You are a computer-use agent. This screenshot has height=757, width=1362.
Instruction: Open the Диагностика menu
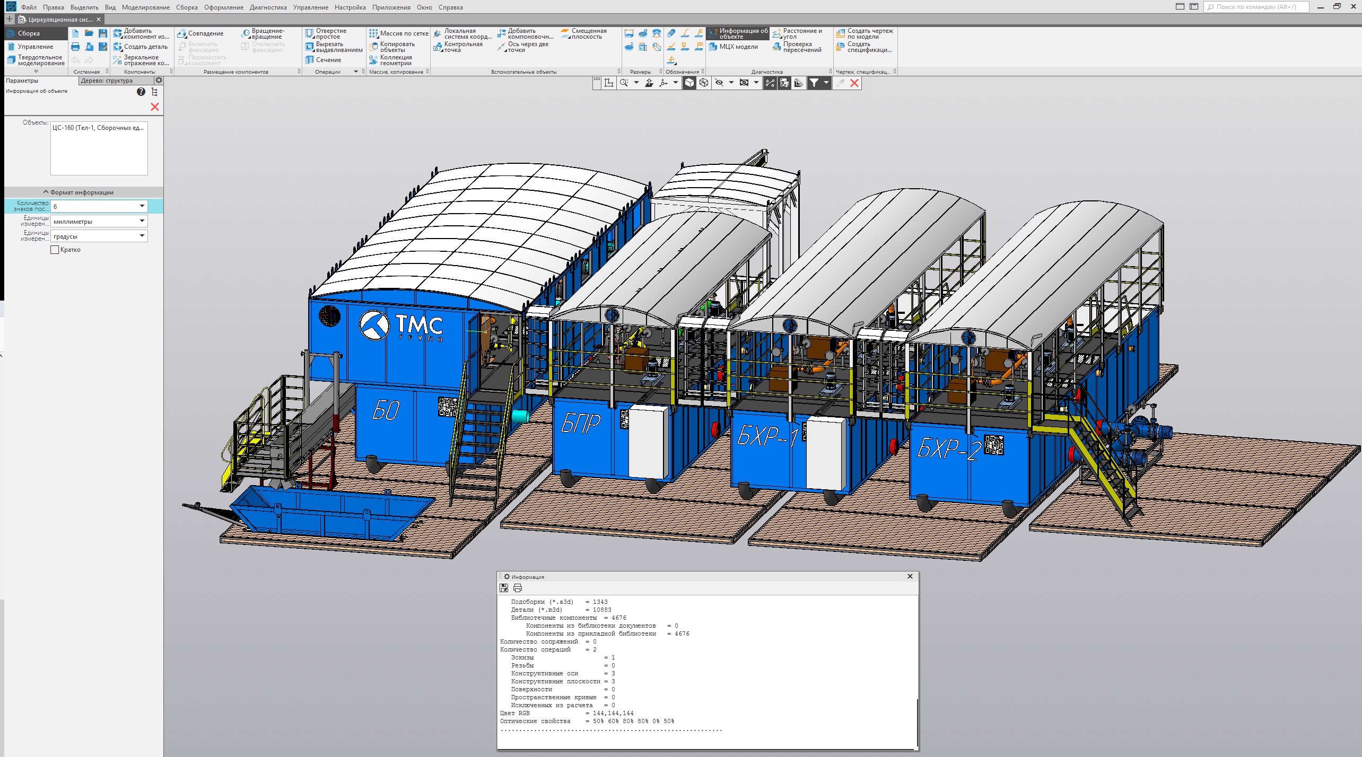pos(268,7)
